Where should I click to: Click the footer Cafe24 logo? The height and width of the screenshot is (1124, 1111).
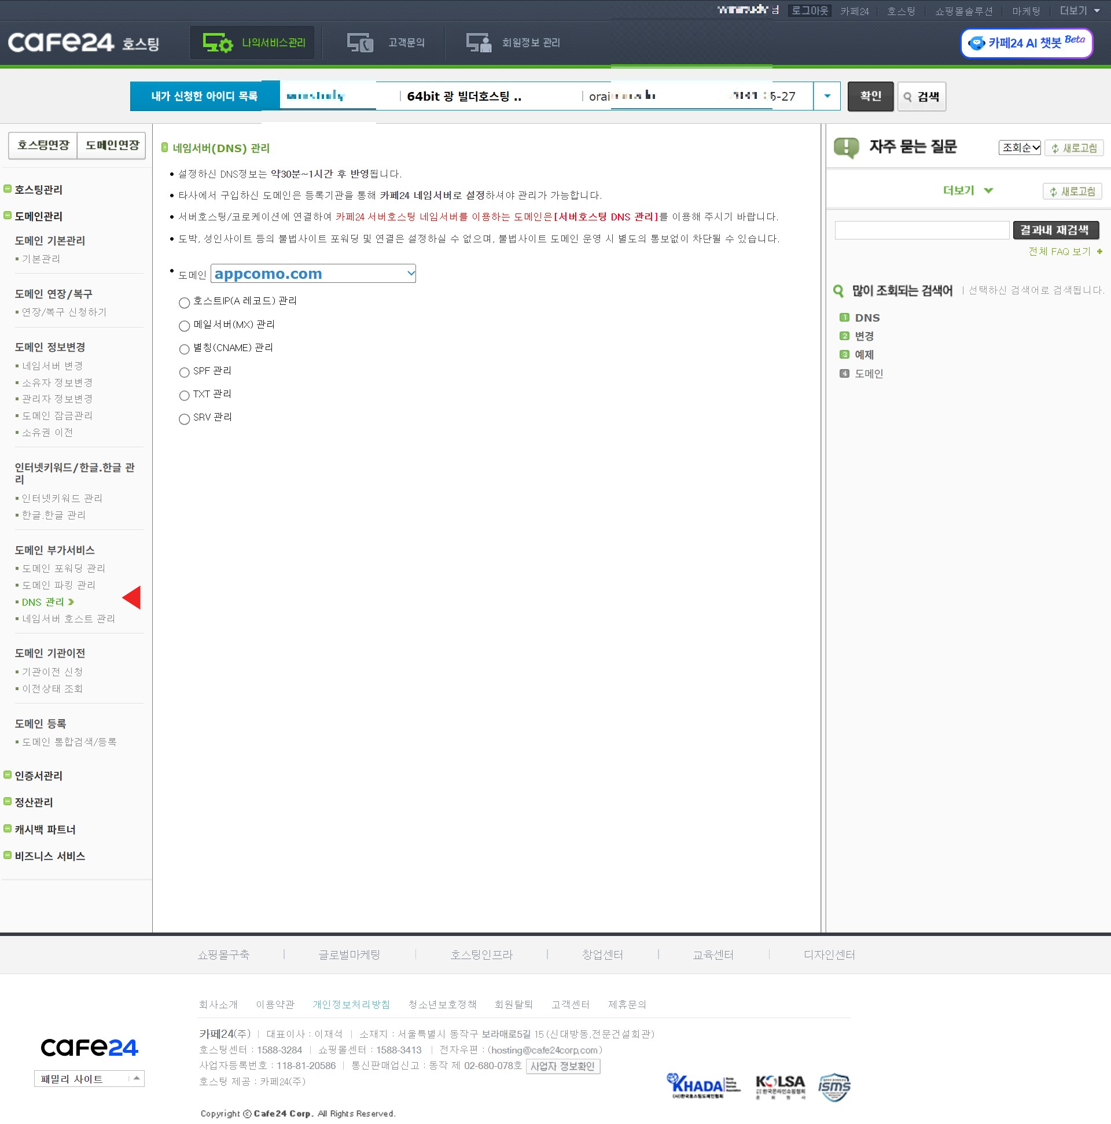(89, 1047)
